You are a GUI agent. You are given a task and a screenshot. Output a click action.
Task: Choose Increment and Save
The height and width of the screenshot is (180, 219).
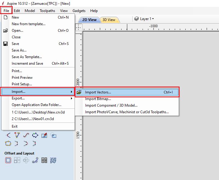coord(38,63)
